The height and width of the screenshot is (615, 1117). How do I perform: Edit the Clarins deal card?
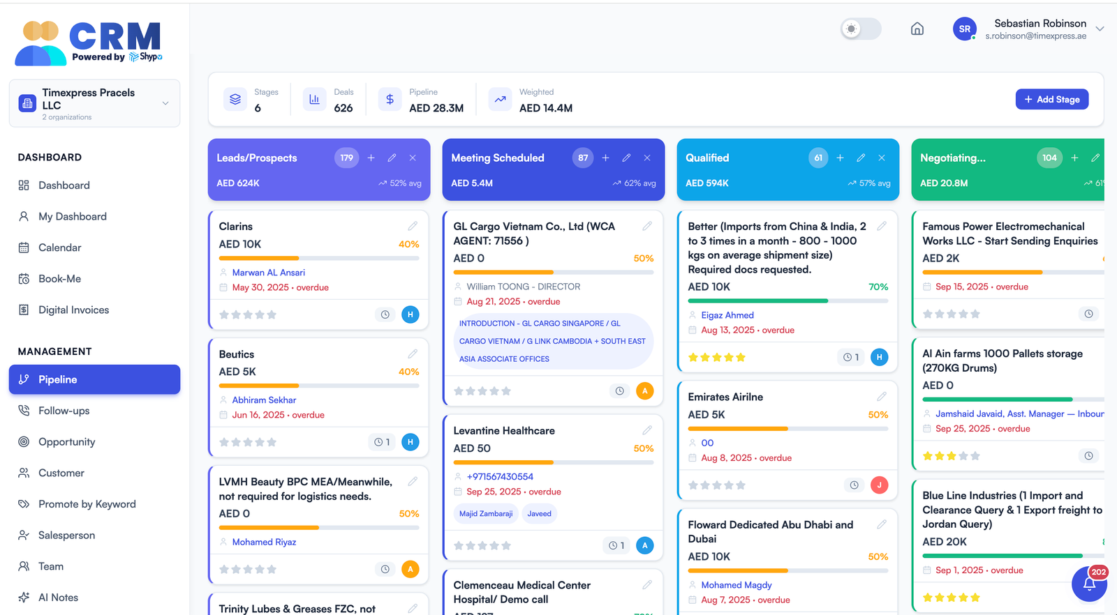point(413,226)
